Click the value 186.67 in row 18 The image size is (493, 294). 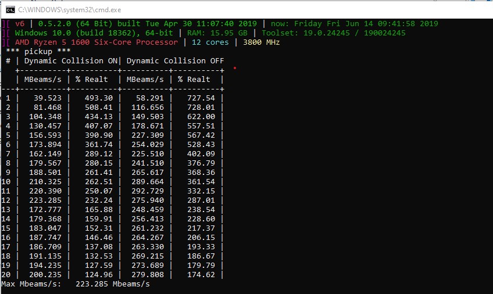[201, 256]
